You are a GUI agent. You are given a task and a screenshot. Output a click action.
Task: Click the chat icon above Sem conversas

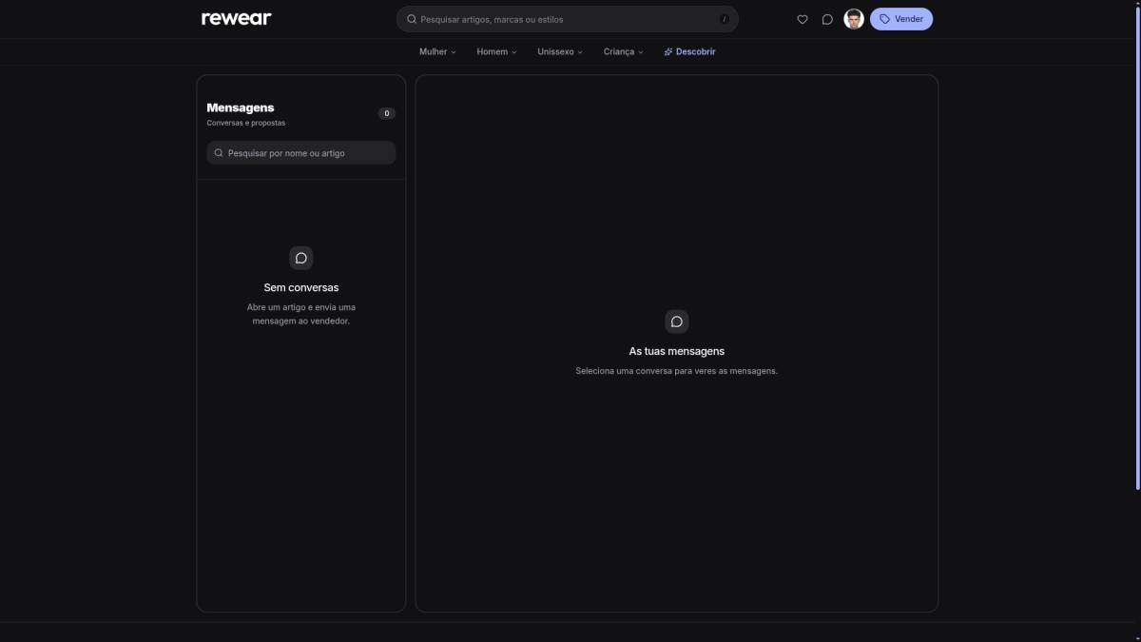301,258
